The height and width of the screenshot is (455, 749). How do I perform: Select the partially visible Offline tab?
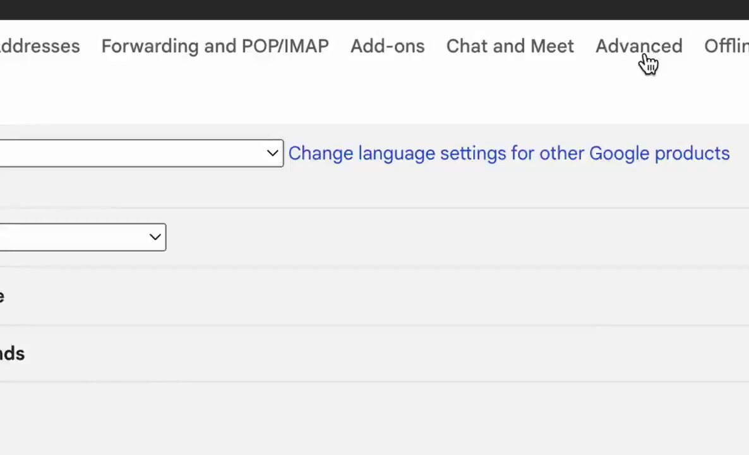coord(726,46)
